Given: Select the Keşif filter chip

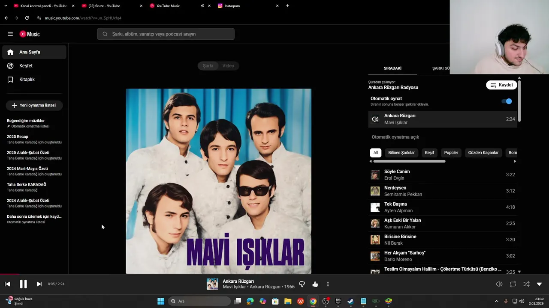Looking at the screenshot, I should pyautogui.click(x=429, y=152).
